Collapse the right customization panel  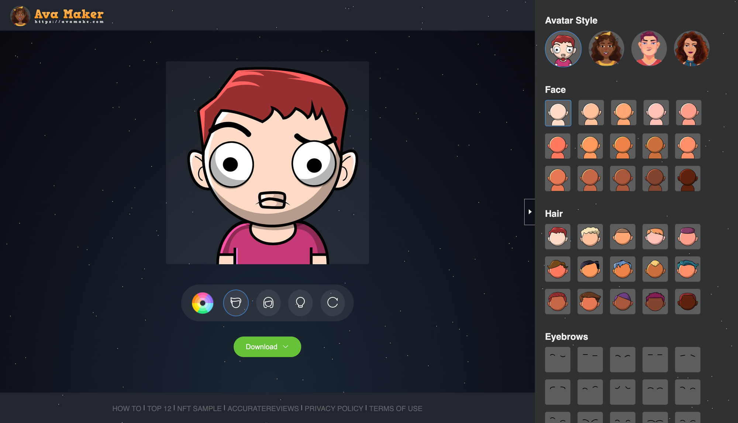(530, 212)
